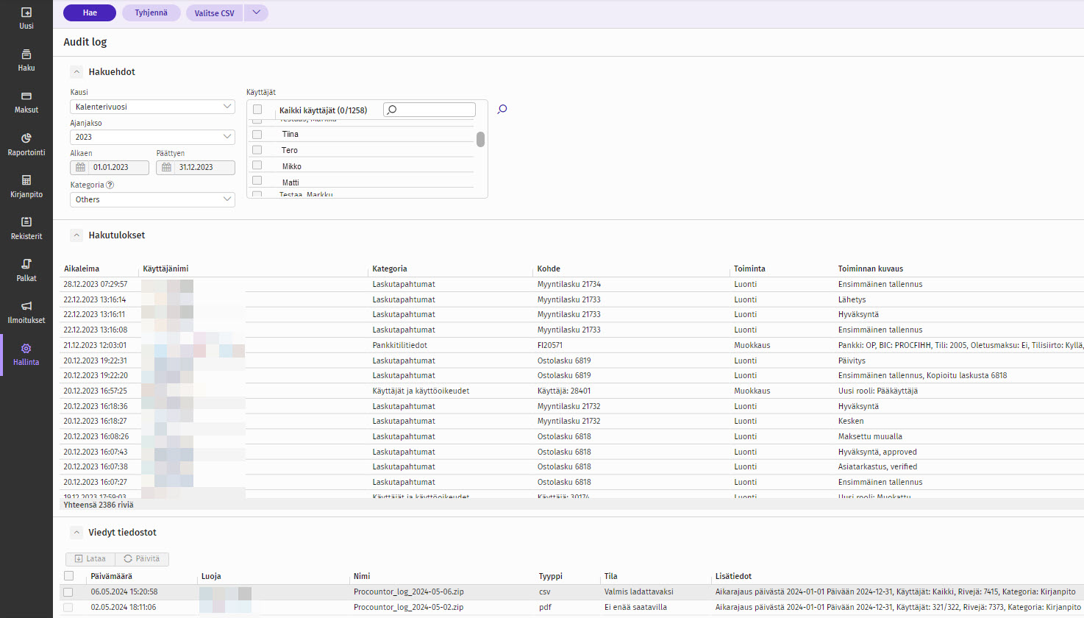
Task: Open the Päättyen calendar icon
Action: tap(167, 167)
